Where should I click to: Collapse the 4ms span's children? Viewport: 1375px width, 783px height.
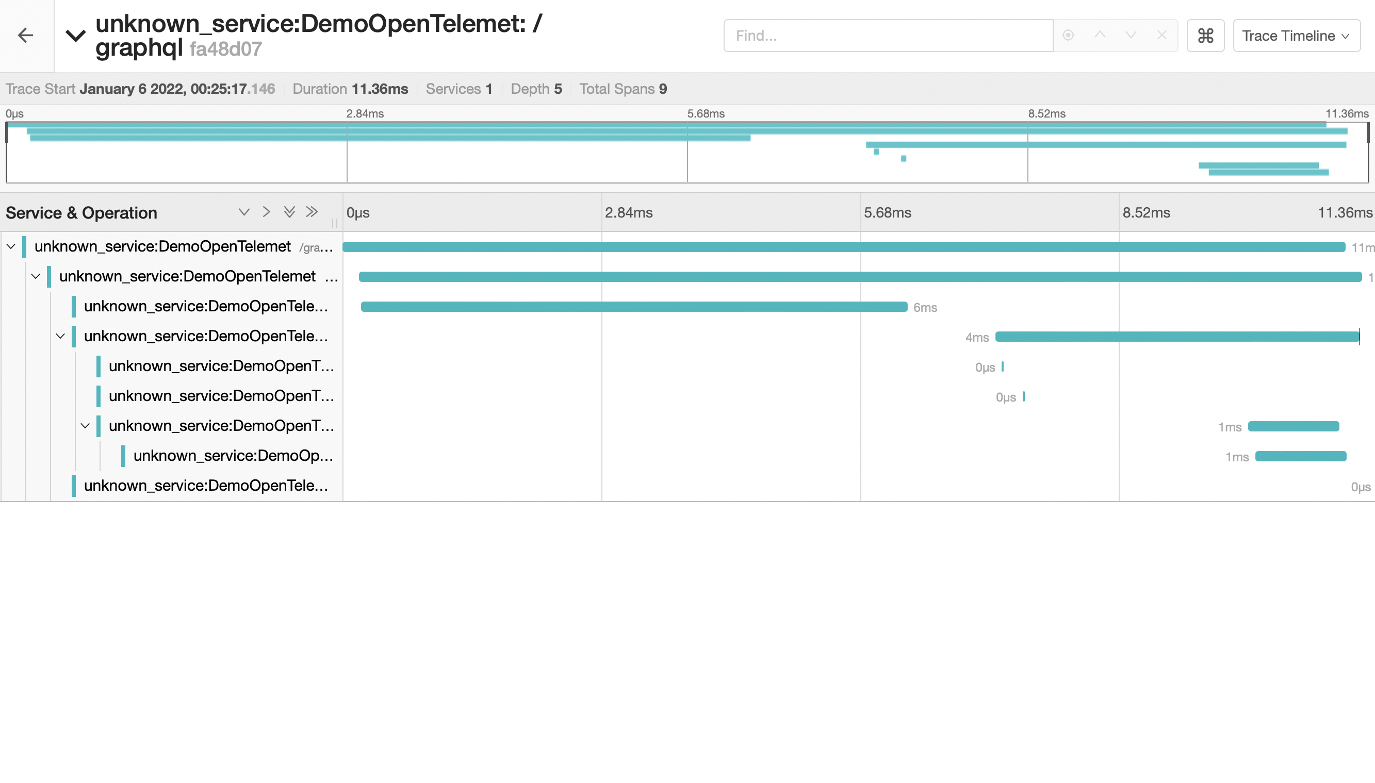pyautogui.click(x=60, y=336)
